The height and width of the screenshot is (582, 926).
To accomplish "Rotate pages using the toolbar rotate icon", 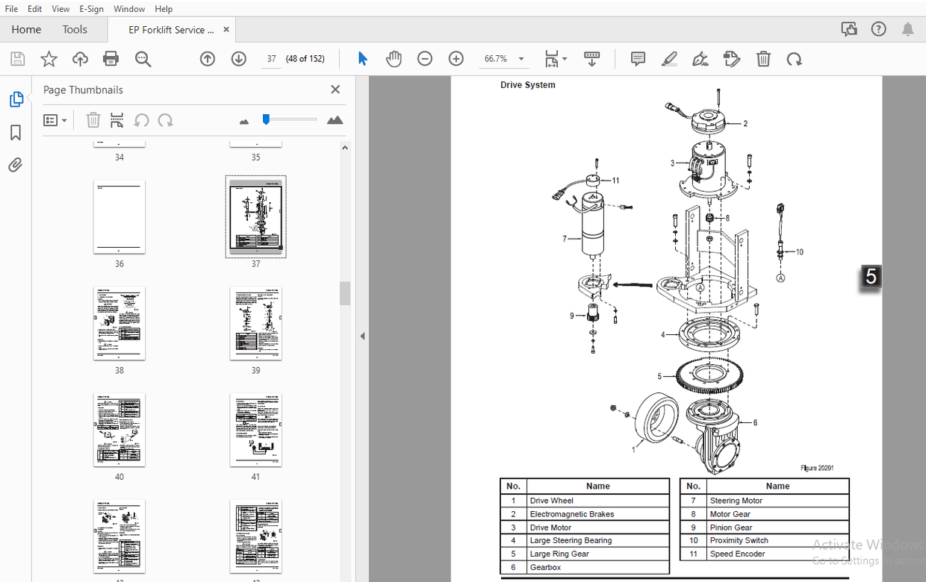I will (794, 58).
